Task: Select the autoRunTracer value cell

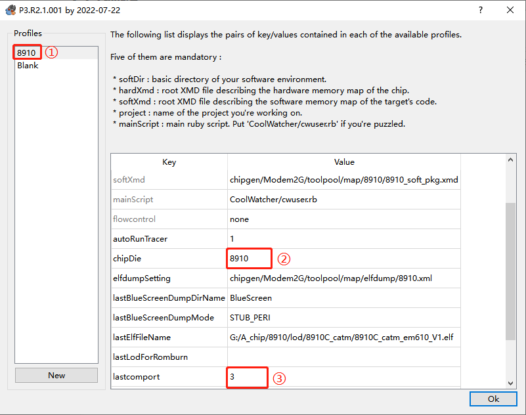Action: (x=344, y=239)
